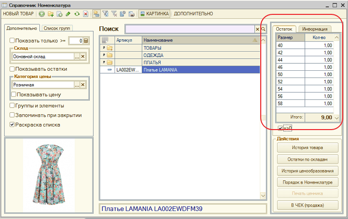Click the printer output icon
Viewport: 348px width, 219px height.
click(x=132, y=14)
